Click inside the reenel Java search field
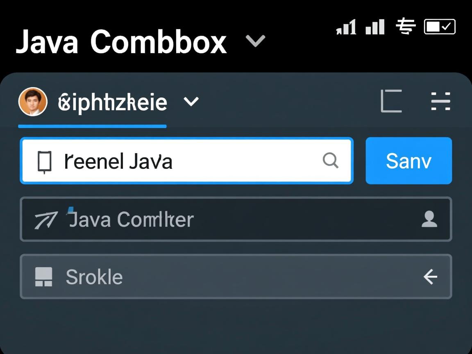Screen dimensions: 472x354 [184, 161]
